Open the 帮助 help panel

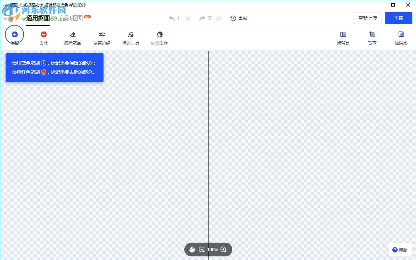pos(400,250)
